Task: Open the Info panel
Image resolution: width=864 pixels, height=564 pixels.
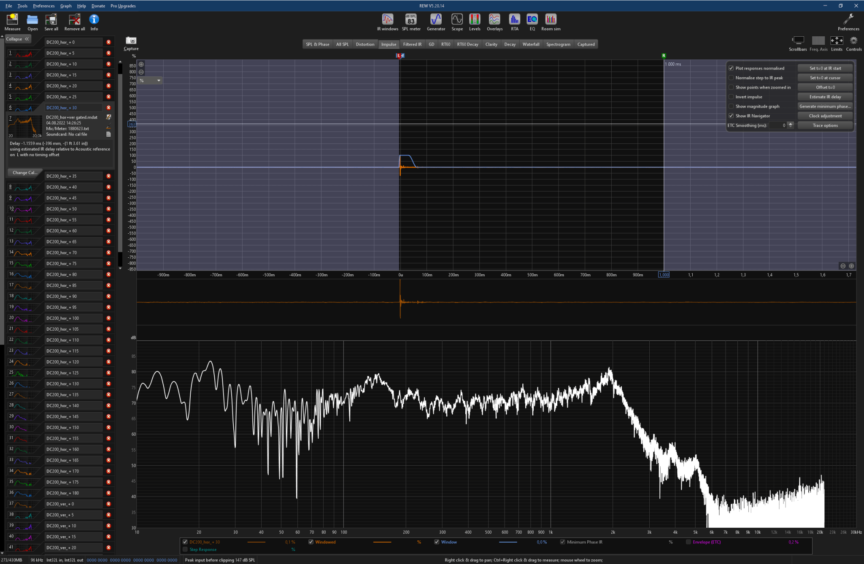Action: 94,22
